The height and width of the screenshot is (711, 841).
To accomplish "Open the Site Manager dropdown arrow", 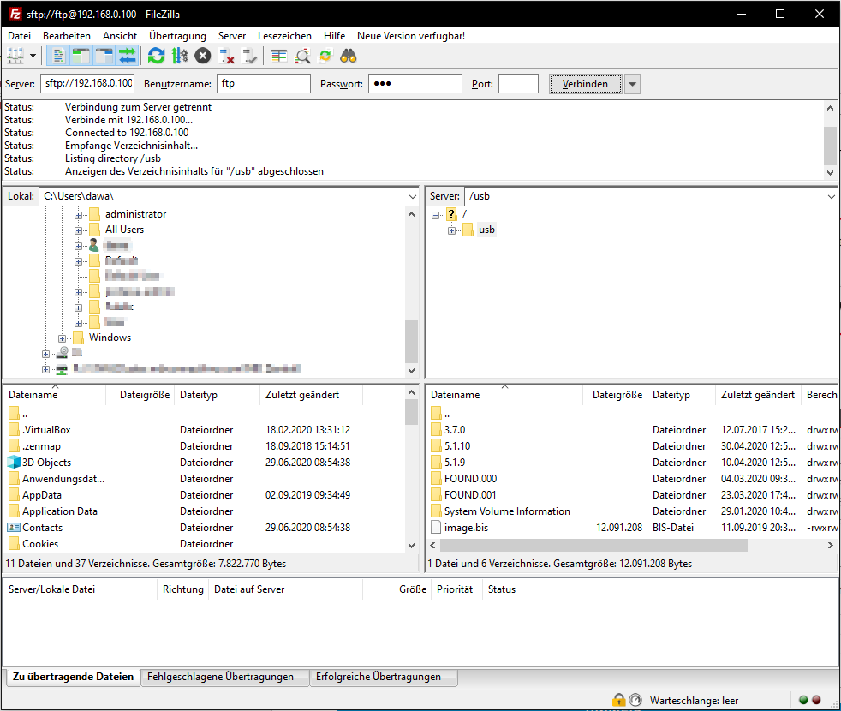I will coord(33,56).
